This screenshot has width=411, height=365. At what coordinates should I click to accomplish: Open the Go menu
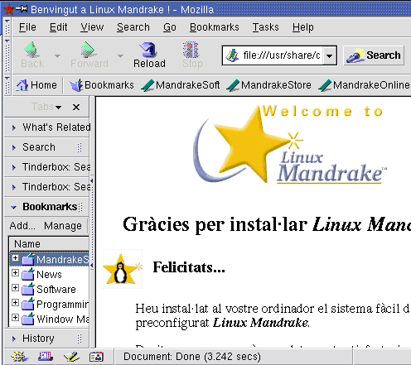[170, 27]
